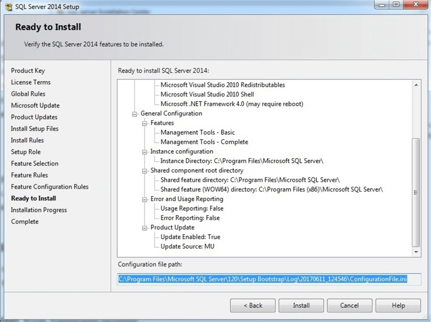Go to previous step with Back button
This screenshot has height=322, width=431.
[253, 306]
